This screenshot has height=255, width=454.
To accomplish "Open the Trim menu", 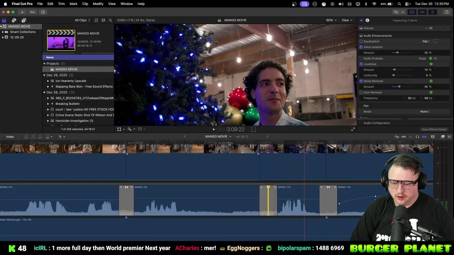I will point(61,4).
